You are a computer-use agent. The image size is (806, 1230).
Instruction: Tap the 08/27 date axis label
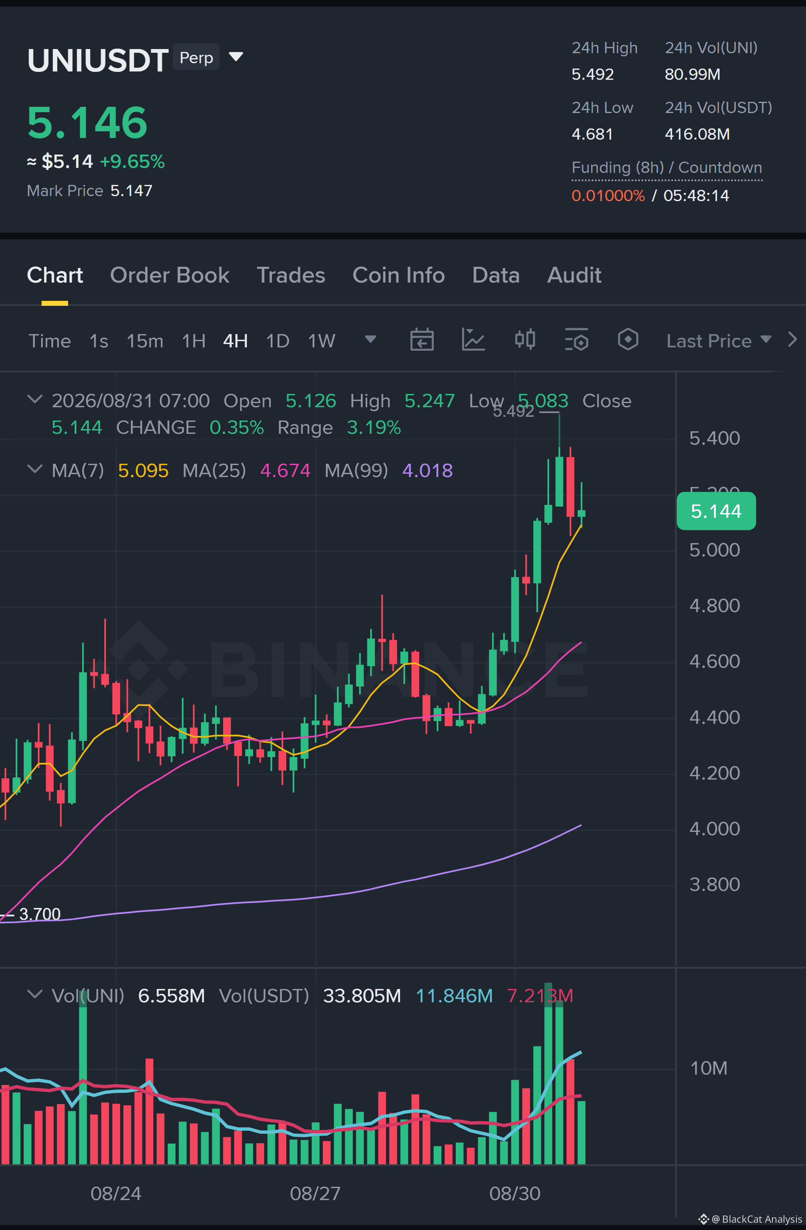pyautogui.click(x=315, y=1193)
